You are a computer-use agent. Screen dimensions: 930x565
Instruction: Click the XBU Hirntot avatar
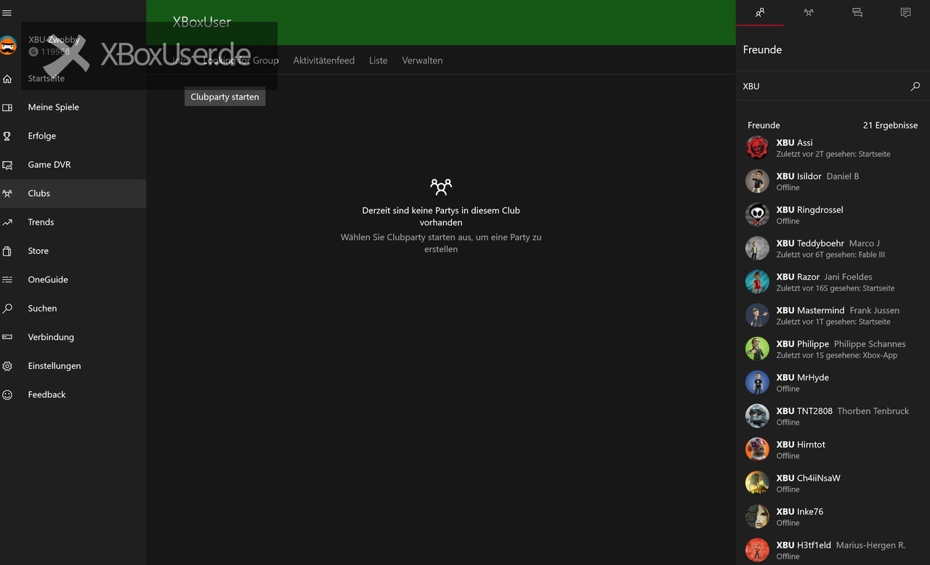click(757, 450)
